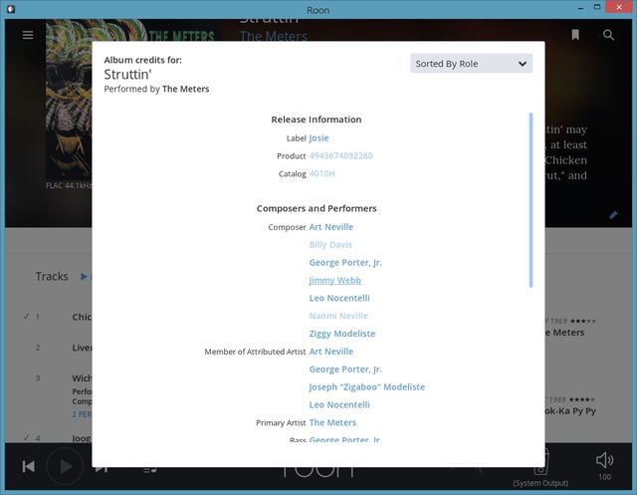Maximize the Roon window

click(597, 7)
